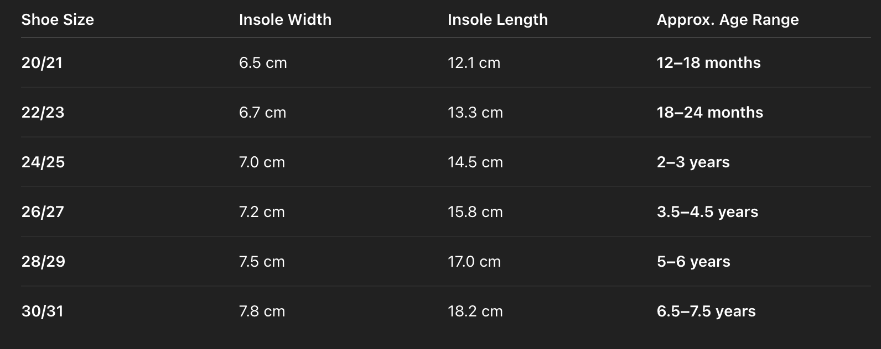Click the 12.1 cm insole length value
The width and height of the screenshot is (881, 349).
point(474,63)
